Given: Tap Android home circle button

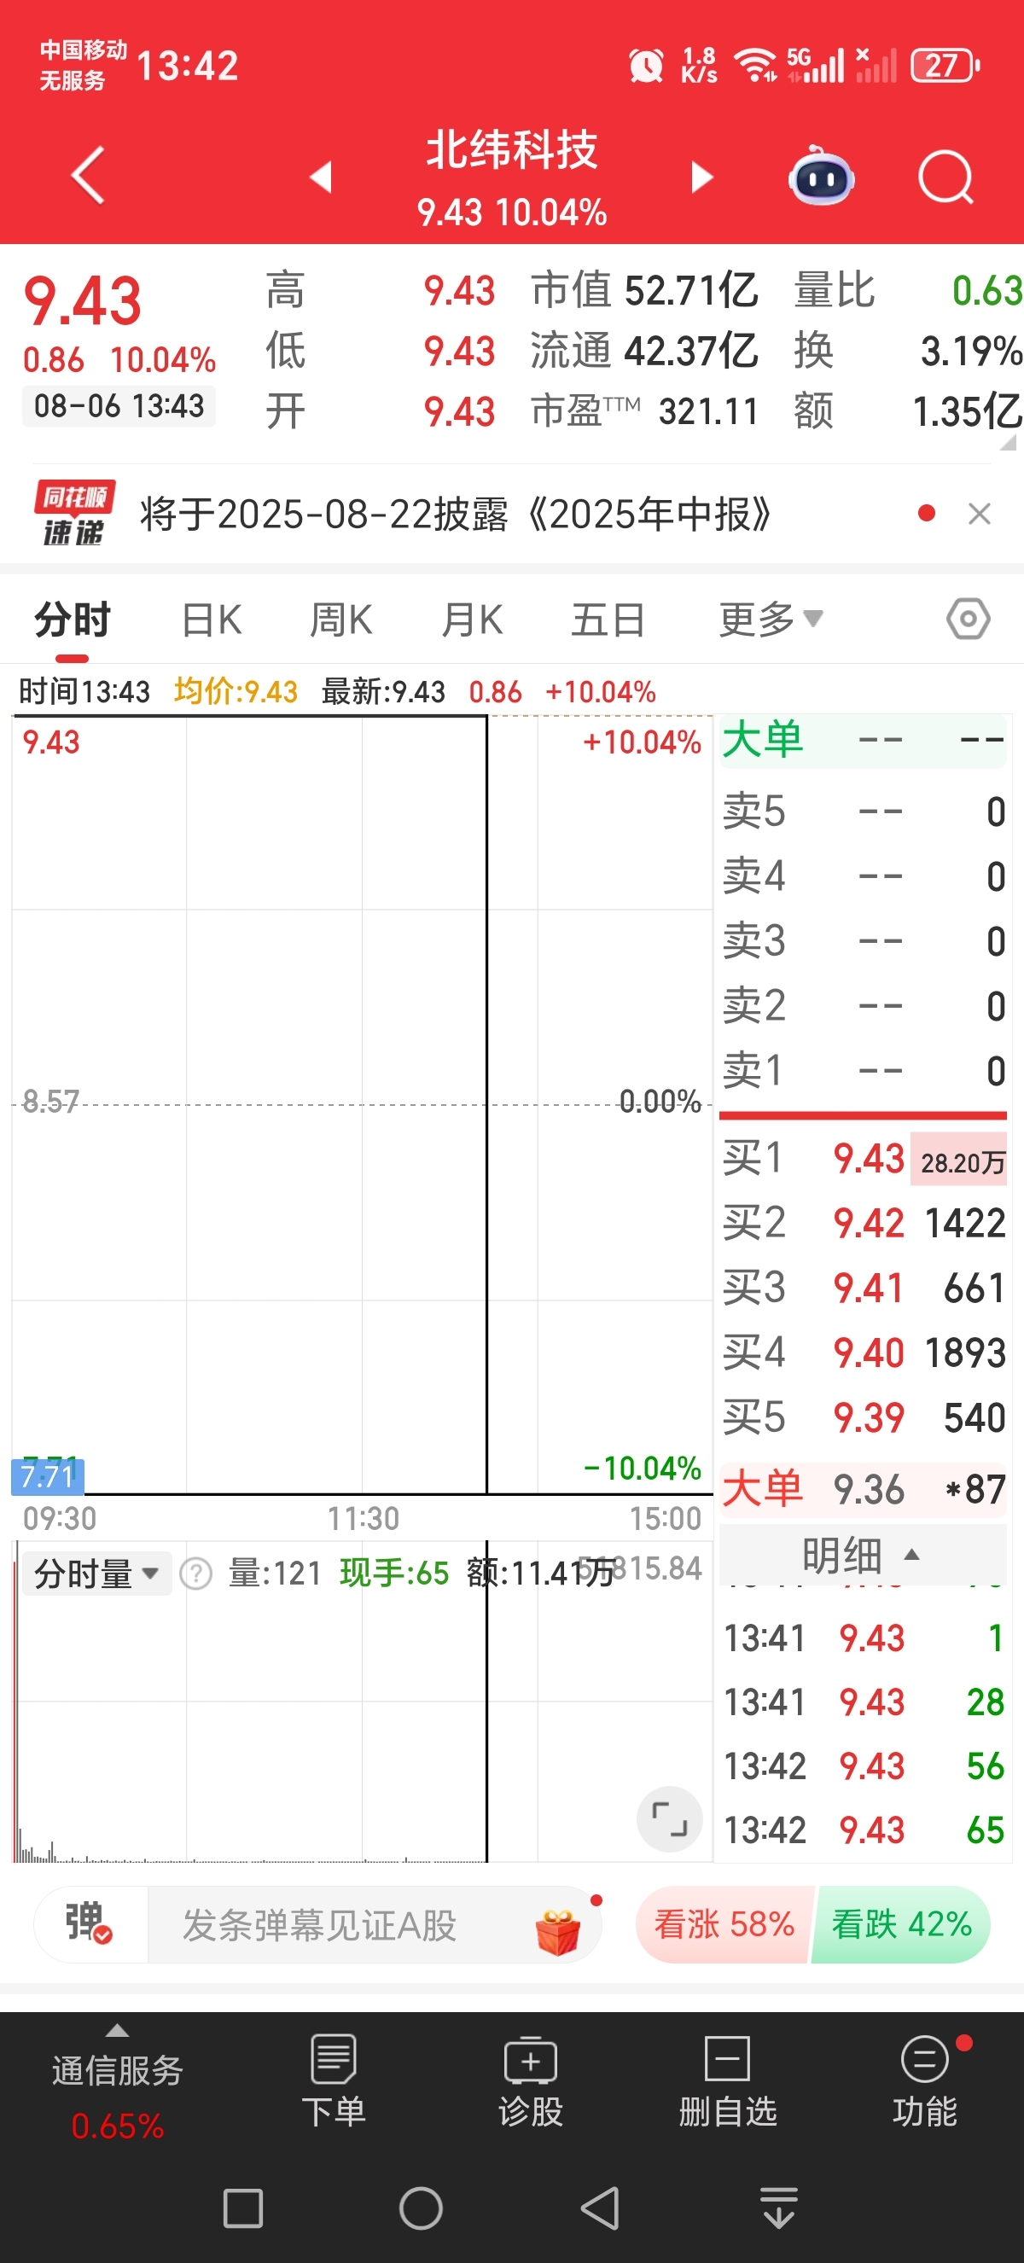Looking at the screenshot, I should pyautogui.click(x=421, y=2208).
